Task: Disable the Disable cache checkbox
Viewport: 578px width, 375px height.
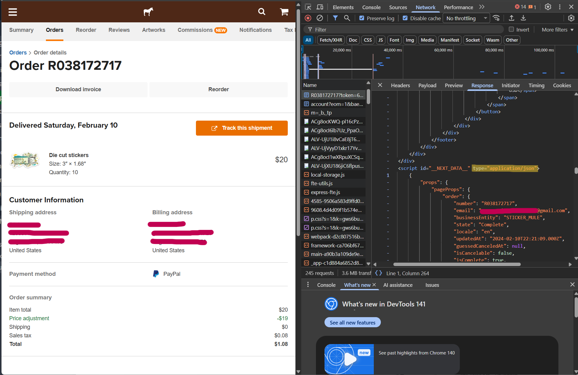Action: pyautogui.click(x=405, y=18)
